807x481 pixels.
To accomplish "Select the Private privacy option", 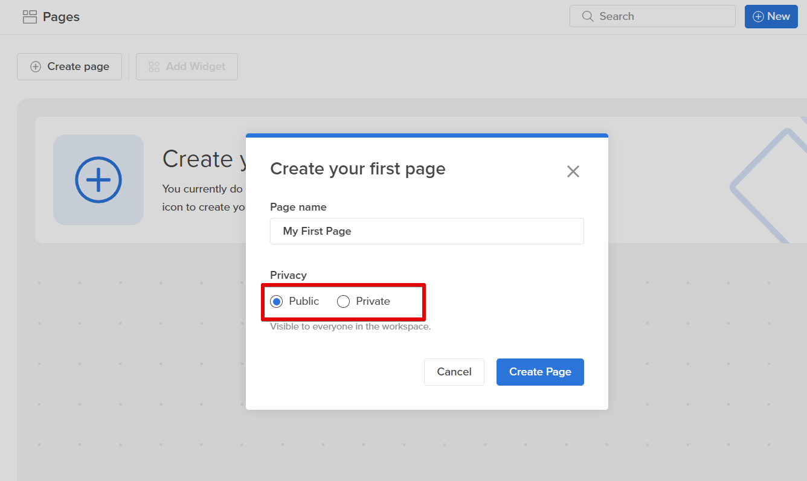I will [x=343, y=301].
